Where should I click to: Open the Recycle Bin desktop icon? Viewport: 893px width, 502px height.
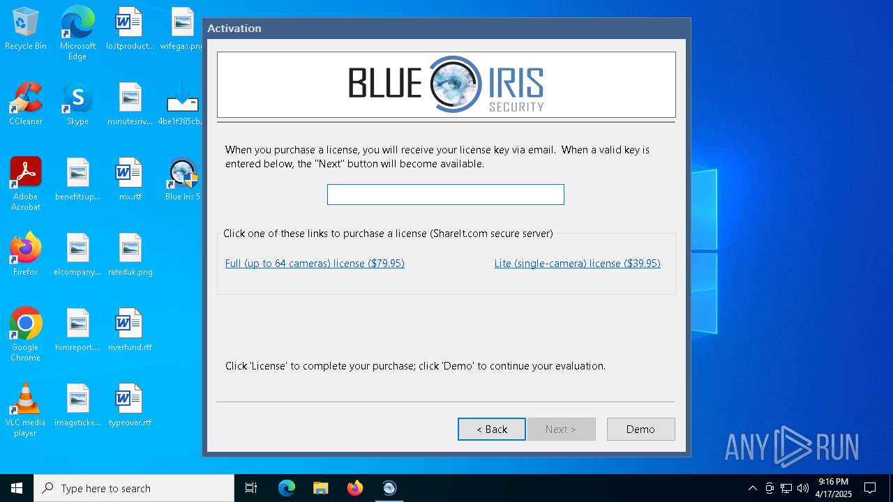pyautogui.click(x=26, y=29)
